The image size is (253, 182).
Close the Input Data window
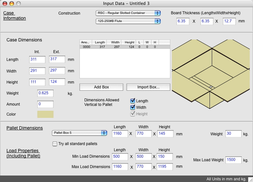(5, 3)
